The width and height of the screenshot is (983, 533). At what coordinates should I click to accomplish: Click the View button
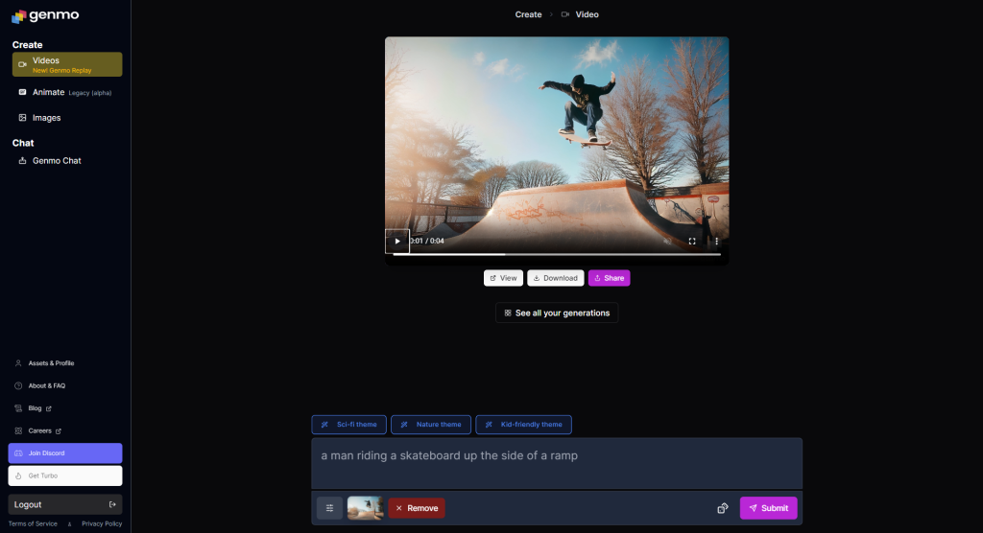tap(503, 278)
